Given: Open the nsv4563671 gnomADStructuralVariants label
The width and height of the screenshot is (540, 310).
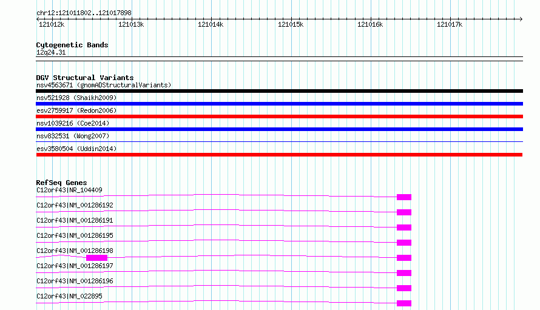Looking at the screenshot, I should point(104,85).
